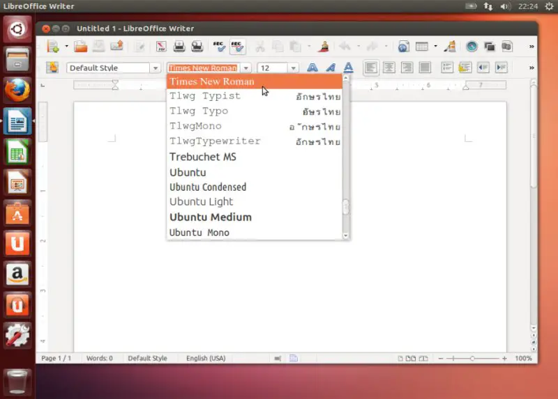Click the greyed-out Save icon
This screenshot has width=558, height=399.
pos(98,47)
